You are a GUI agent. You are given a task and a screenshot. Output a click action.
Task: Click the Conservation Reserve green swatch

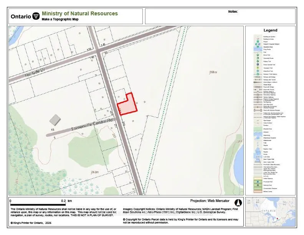(x=258, y=188)
